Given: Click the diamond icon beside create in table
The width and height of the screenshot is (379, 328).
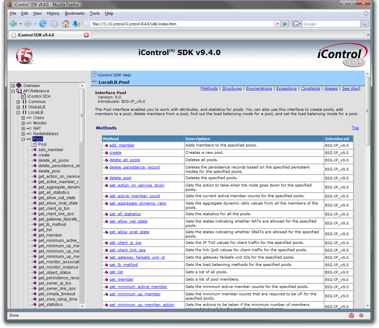Looking at the screenshot, I should tap(106, 153).
